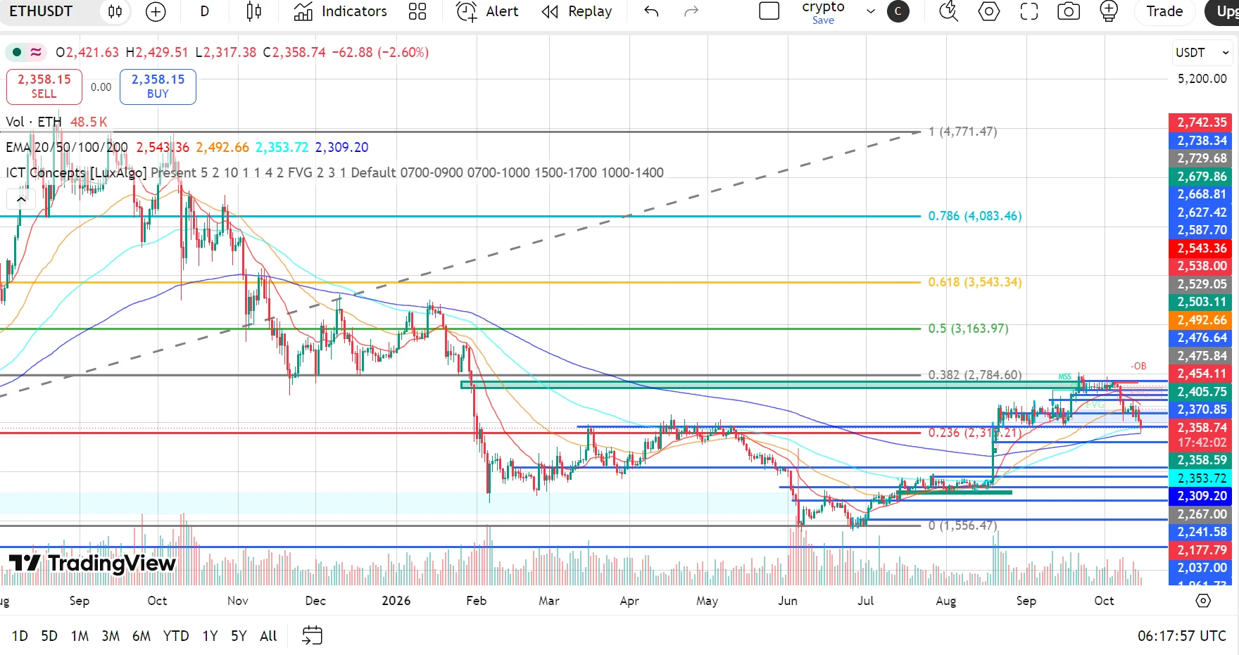Screen dimensions: 1239x655
Task: Click the pink approximation icon in the legend
Action: [36, 52]
